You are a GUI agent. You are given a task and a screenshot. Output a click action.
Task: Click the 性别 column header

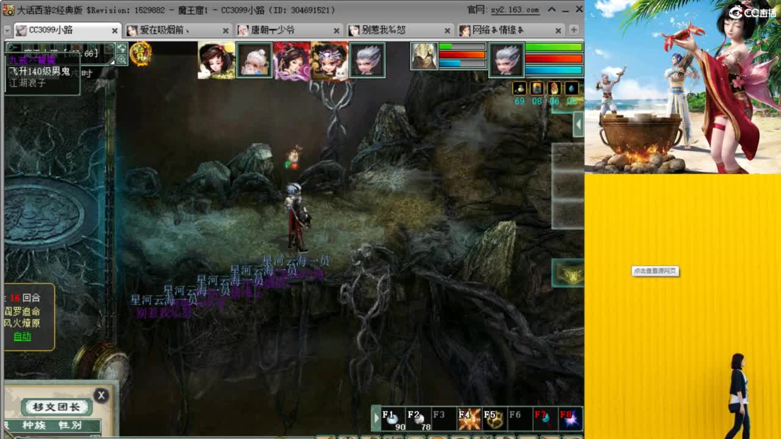click(x=71, y=426)
